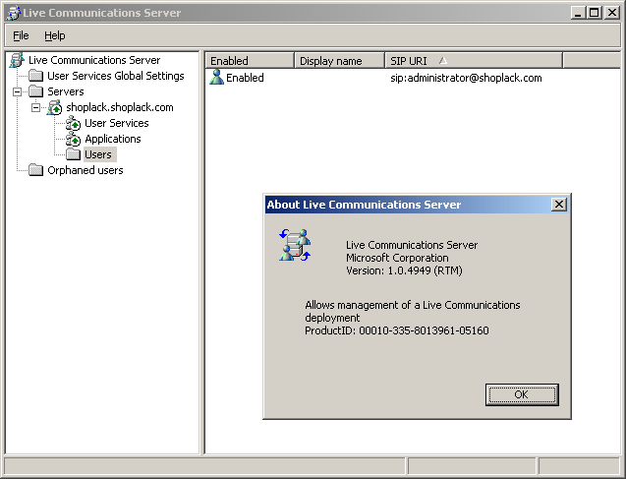This screenshot has width=626, height=479.
Task: Click the enabled user person icon
Action: (216, 77)
